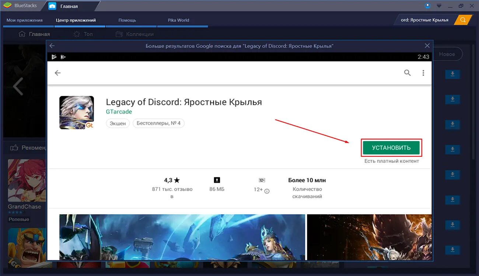Click the dialog title bar back arrow
The width and height of the screenshot is (479, 276).
point(52,46)
